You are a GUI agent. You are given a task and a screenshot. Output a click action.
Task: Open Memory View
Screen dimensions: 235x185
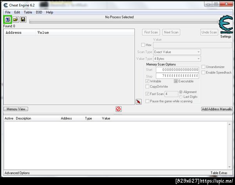(16, 109)
